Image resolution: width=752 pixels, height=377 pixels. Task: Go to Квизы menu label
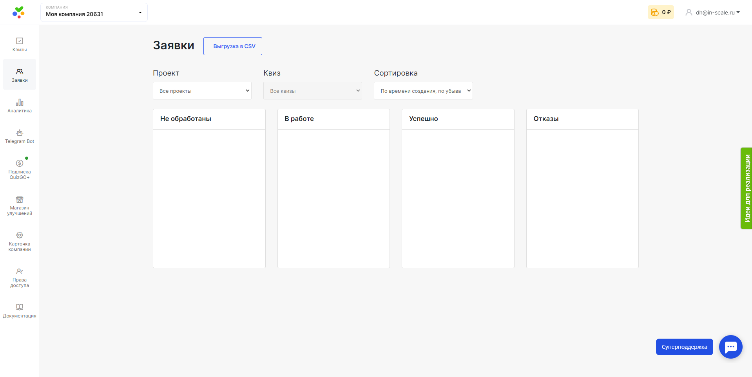pos(20,50)
